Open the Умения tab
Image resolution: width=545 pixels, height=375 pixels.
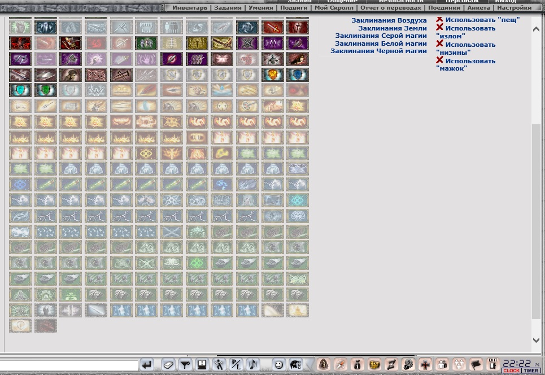pyautogui.click(x=261, y=8)
